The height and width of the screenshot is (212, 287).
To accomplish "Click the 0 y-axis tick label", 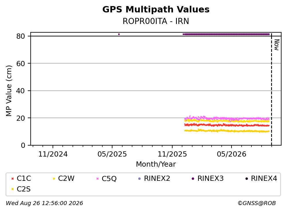I will 23,145.
